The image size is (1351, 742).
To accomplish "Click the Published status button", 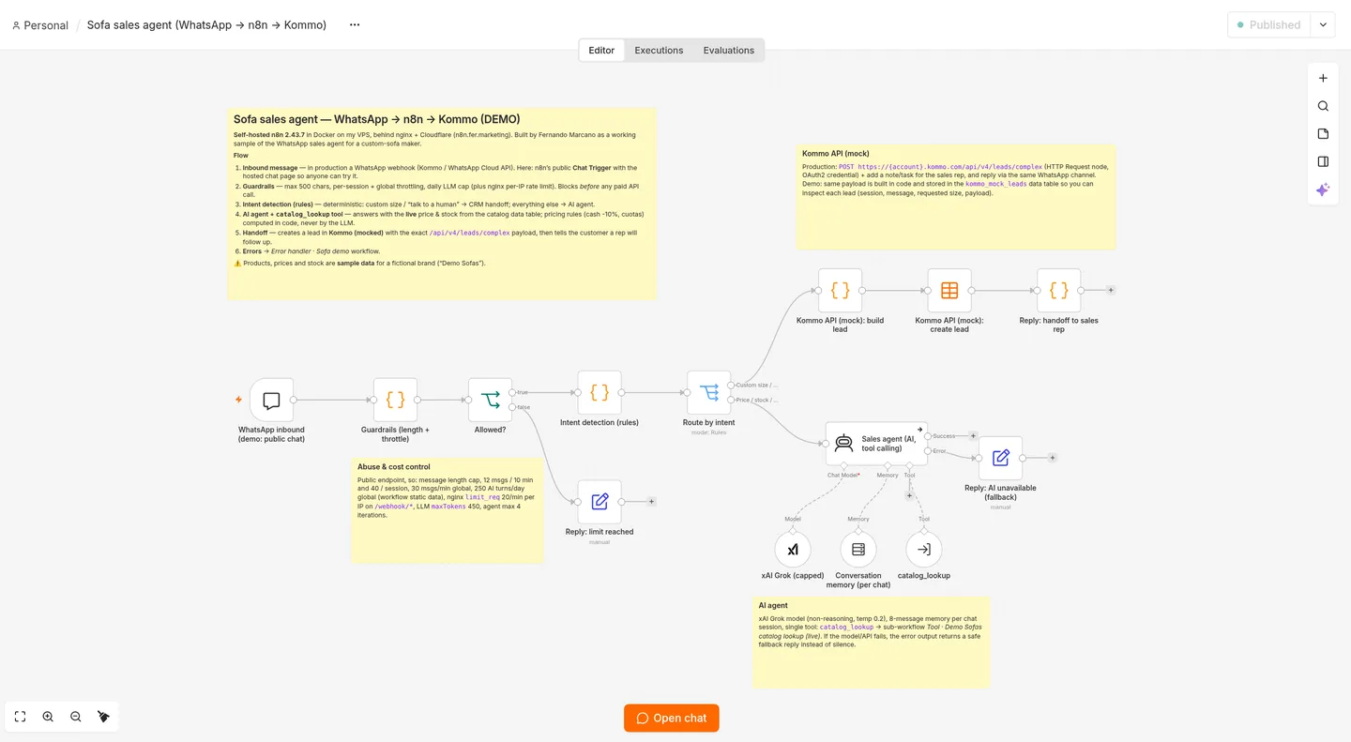I will [x=1268, y=24].
